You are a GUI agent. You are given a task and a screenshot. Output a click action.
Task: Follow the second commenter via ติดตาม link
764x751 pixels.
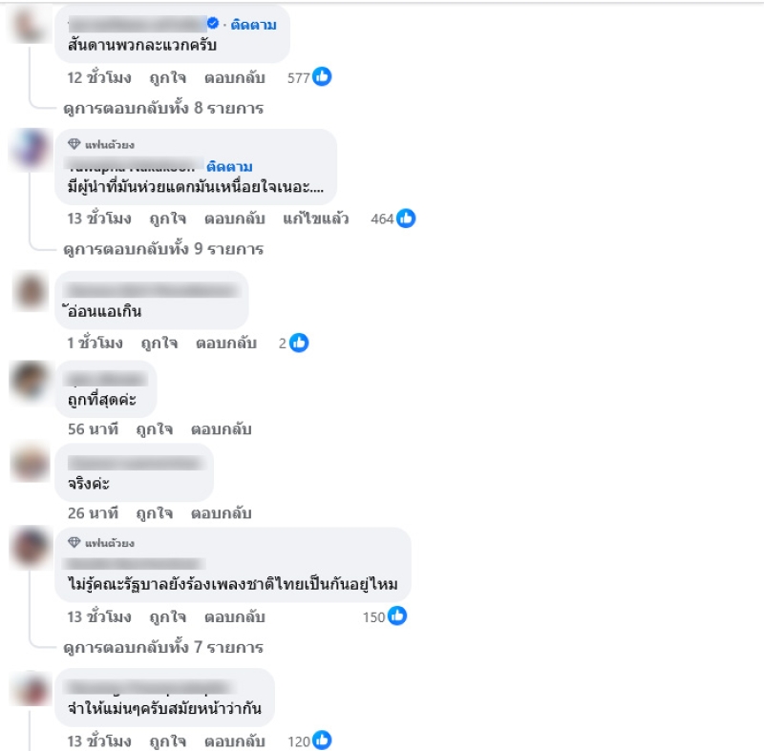coord(229,166)
